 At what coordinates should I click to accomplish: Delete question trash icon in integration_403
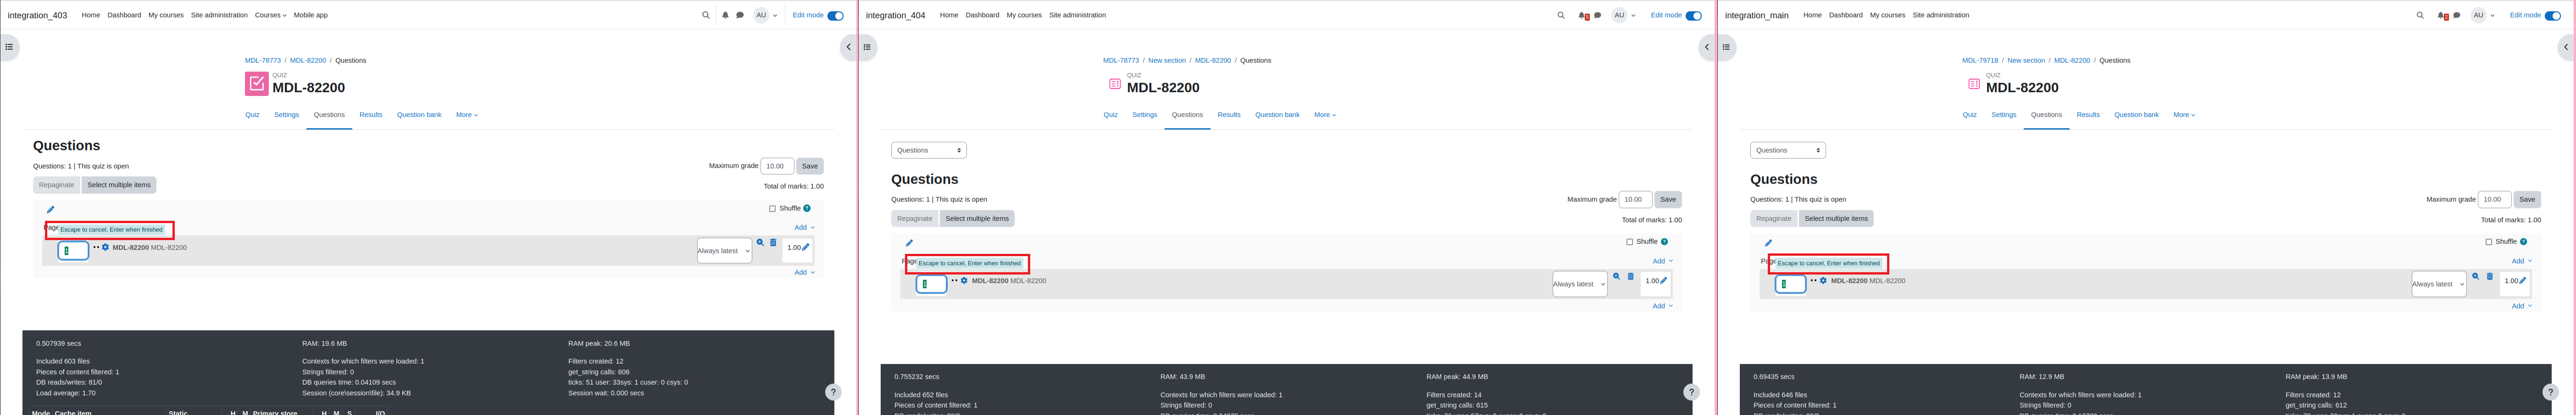tap(773, 243)
